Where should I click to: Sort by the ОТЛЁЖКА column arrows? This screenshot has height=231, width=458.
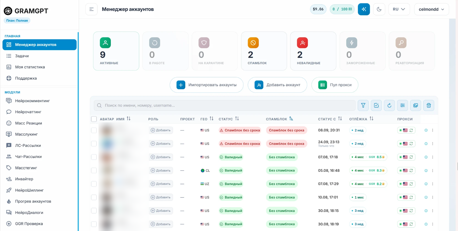click(371, 119)
